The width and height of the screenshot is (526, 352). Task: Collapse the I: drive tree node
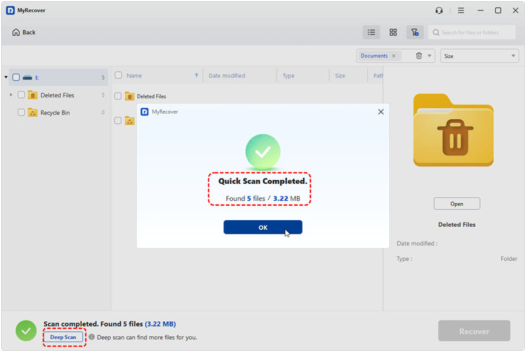tap(6, 77)
